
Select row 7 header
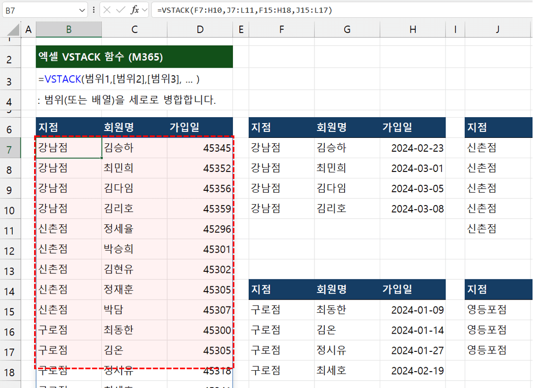[x=10, y=148]
